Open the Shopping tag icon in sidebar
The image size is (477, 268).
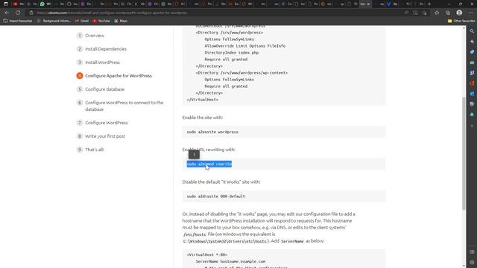[x=472, y=52]
